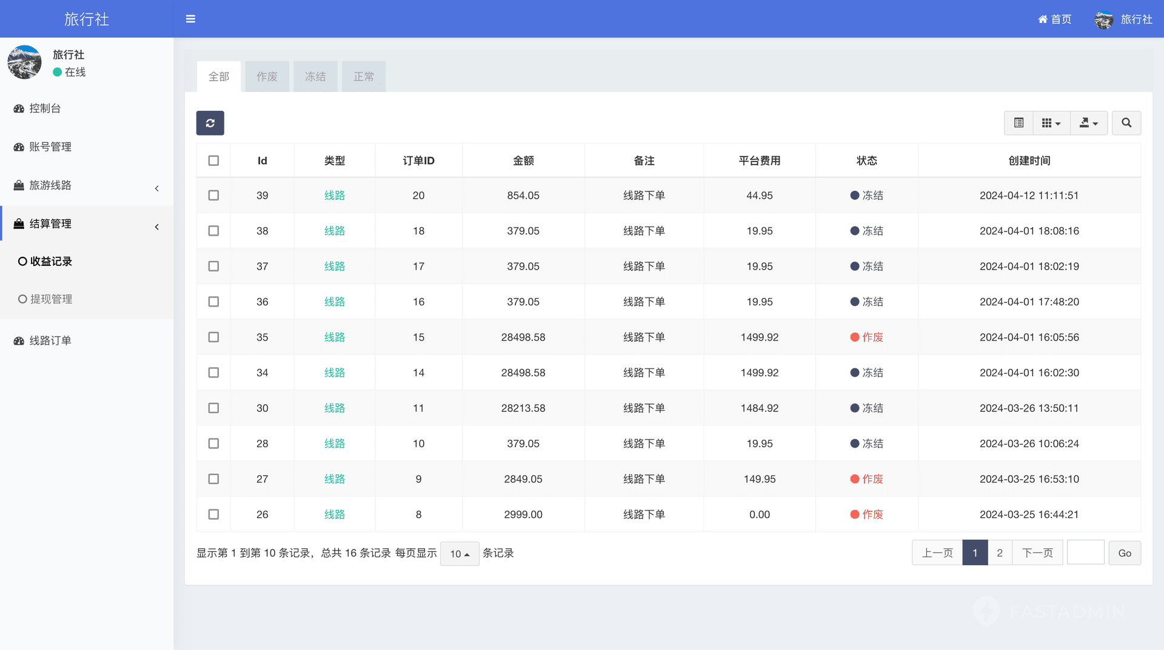The width and height of the screenshot is (1164, 650).
Task: Click the home icon labeled 首页
Action: coord(1054,19)
